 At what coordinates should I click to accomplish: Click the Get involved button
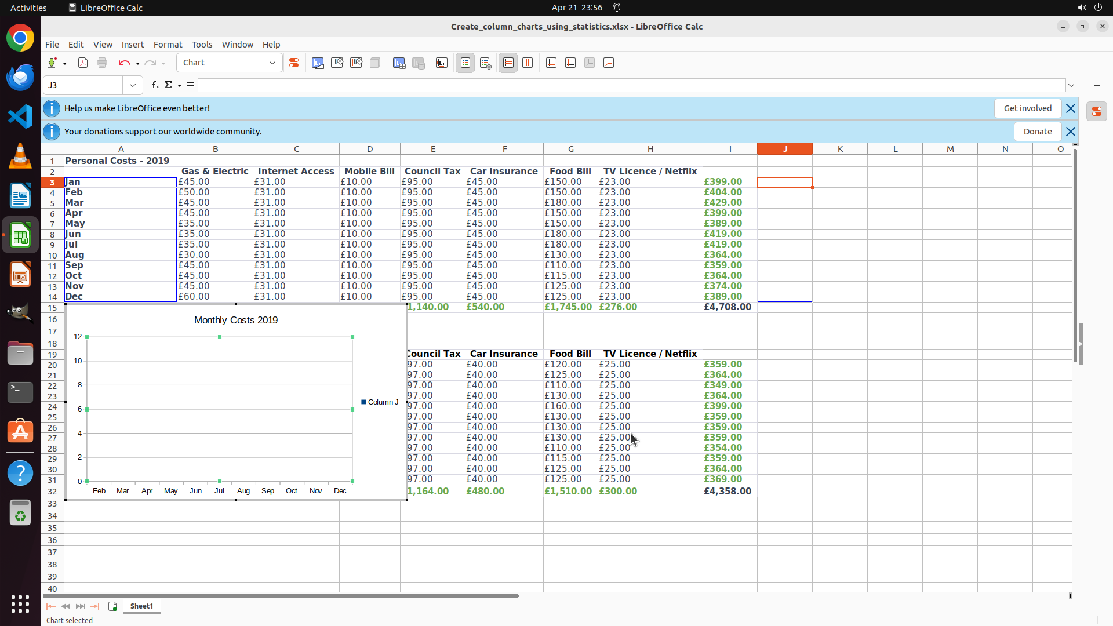[x=1027, y=108]
